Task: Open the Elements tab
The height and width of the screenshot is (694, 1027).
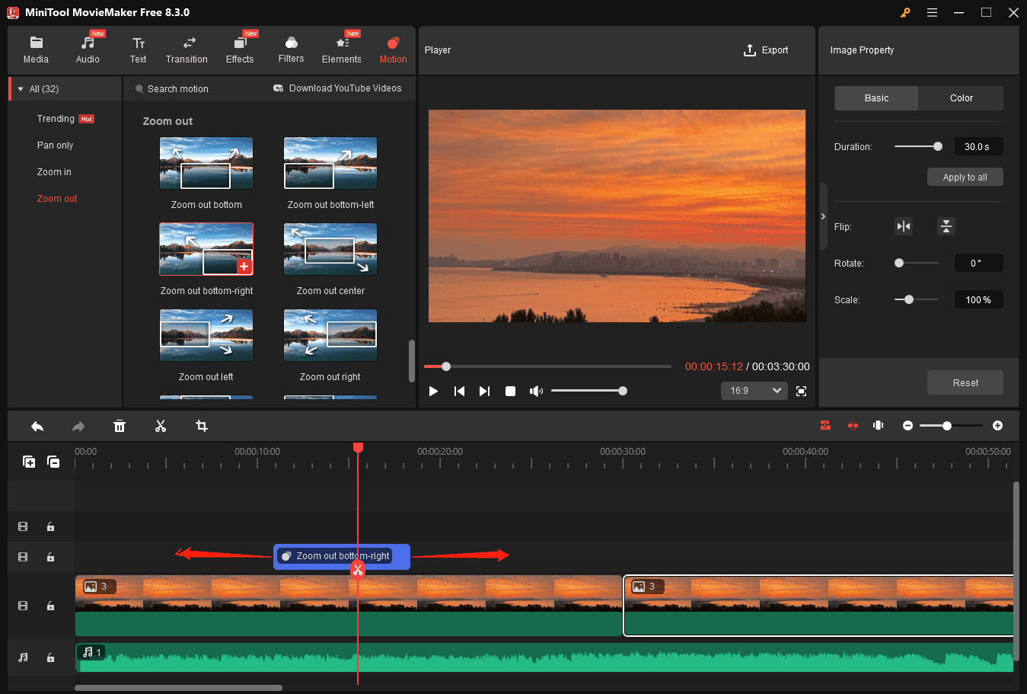Action: point(342,50)
